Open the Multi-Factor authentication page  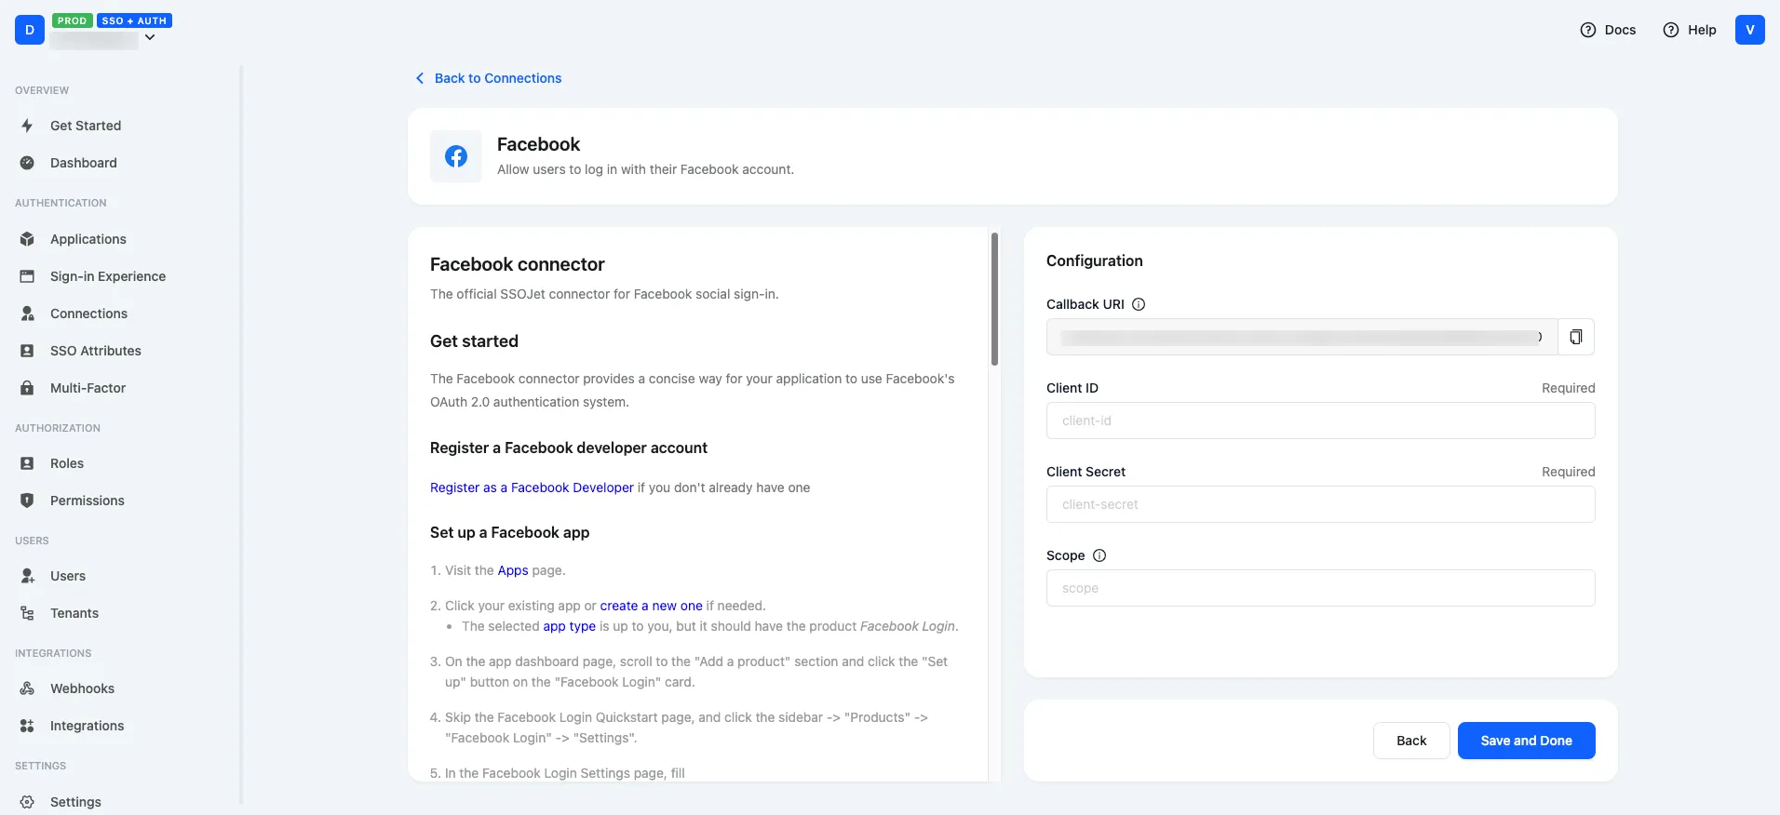87,388
